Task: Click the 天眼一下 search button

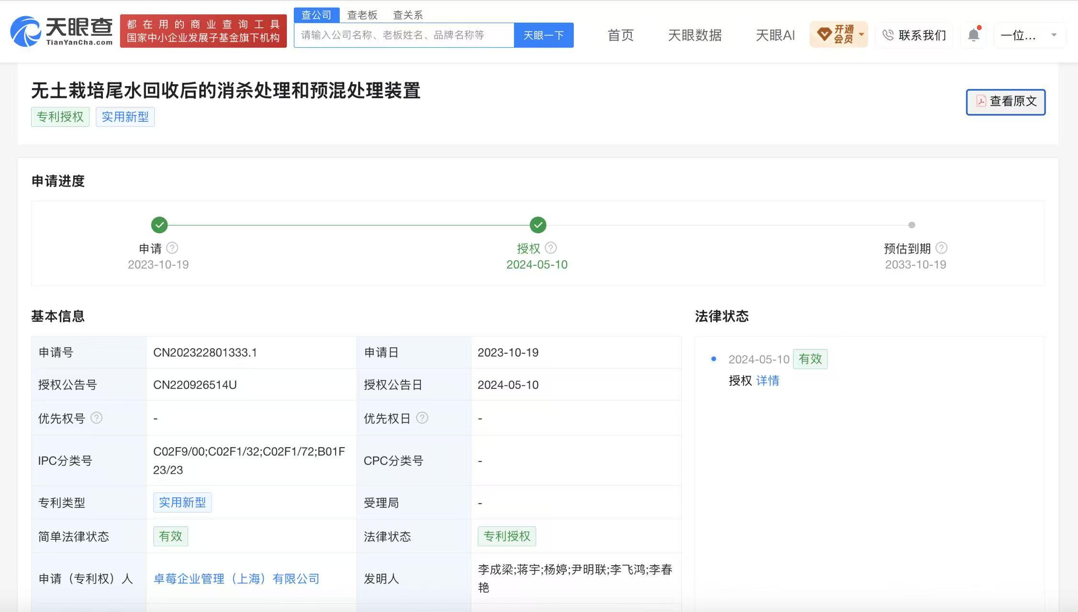Action: pyautogui.click(x=544, y=35)
